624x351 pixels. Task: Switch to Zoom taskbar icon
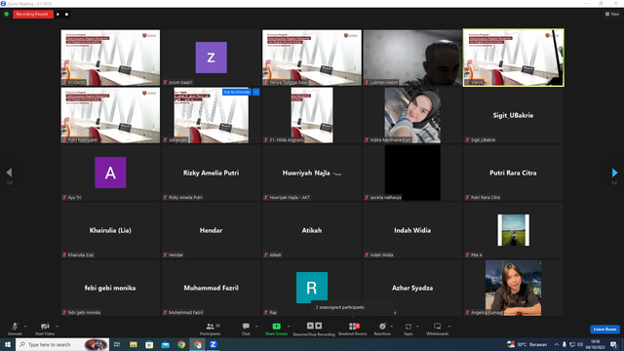[213, 344]
